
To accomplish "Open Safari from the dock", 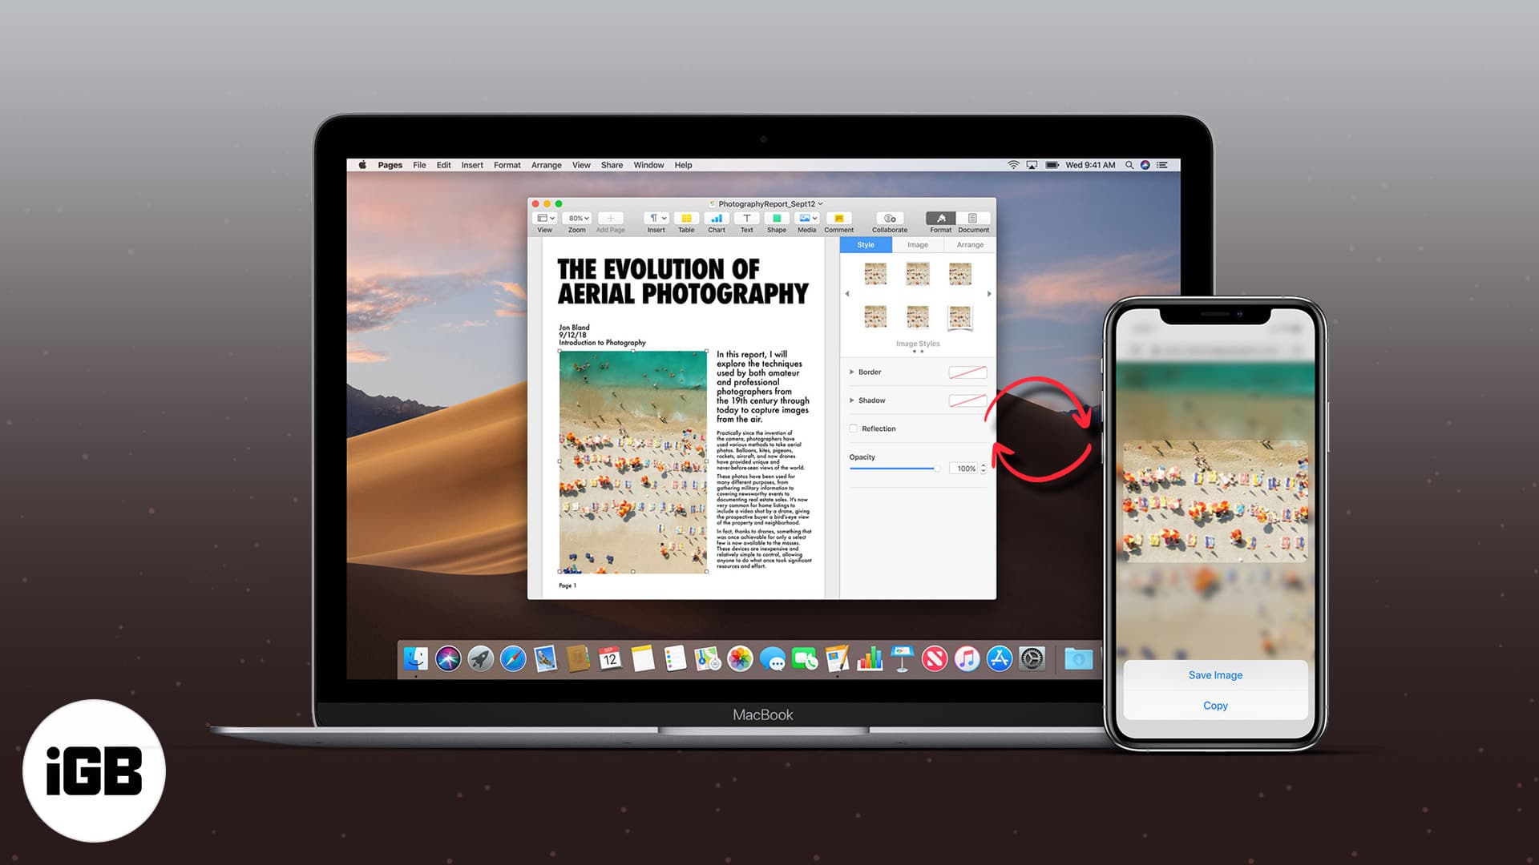I will pyautogui.click(x=513, y=659).
